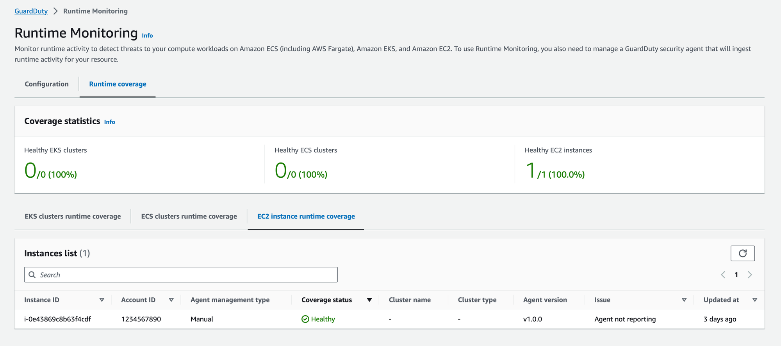This screenshot has height=346, width=781.
Task: Click the Cluster name column header
Action: tap(410, 300)
